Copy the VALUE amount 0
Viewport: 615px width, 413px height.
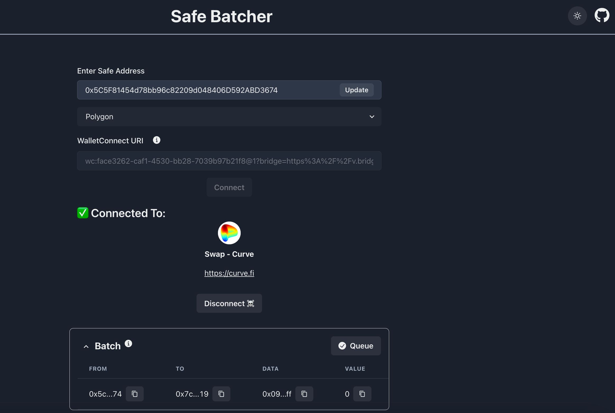[x=362, y=394]
